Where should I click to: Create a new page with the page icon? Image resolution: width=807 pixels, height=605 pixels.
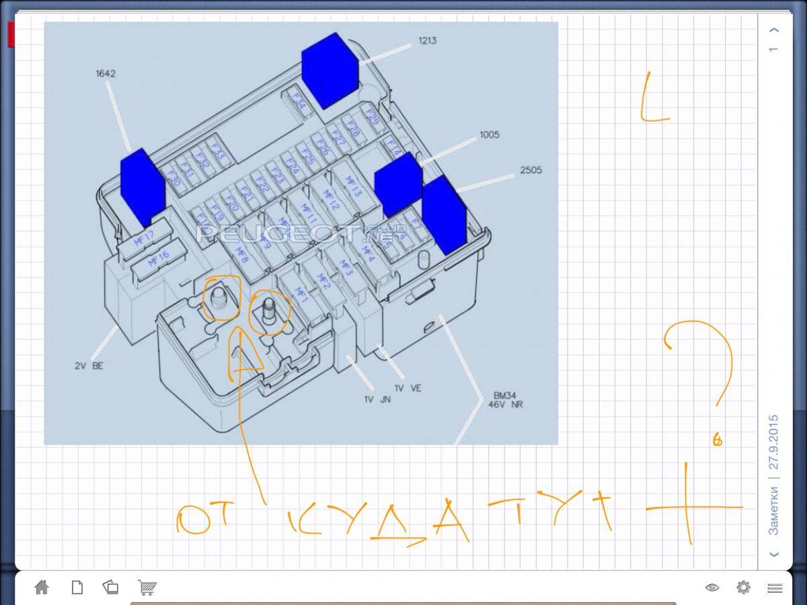(77, 588)
